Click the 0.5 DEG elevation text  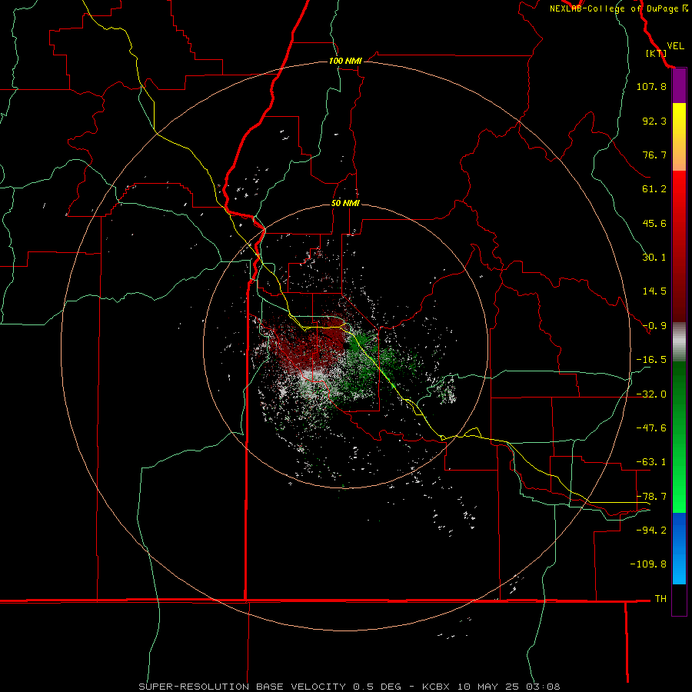[377, 687]
